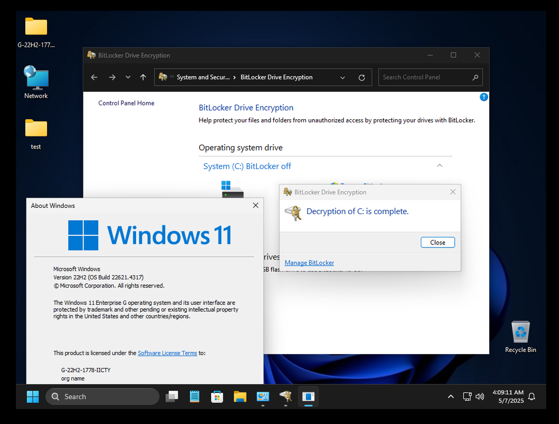Open network status tray icon
This screenshot has width=559, height=424.
(467, 396)
